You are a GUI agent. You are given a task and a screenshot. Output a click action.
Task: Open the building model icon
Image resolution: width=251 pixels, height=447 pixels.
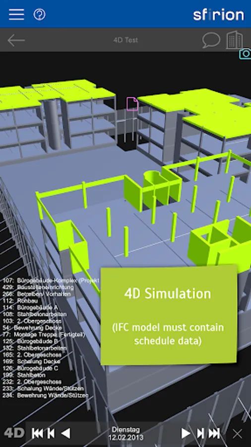point(235,40)
